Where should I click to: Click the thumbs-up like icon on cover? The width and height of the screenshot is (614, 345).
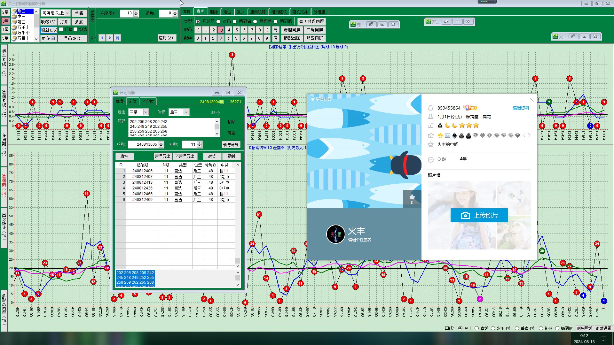click(x=412, y=197)
